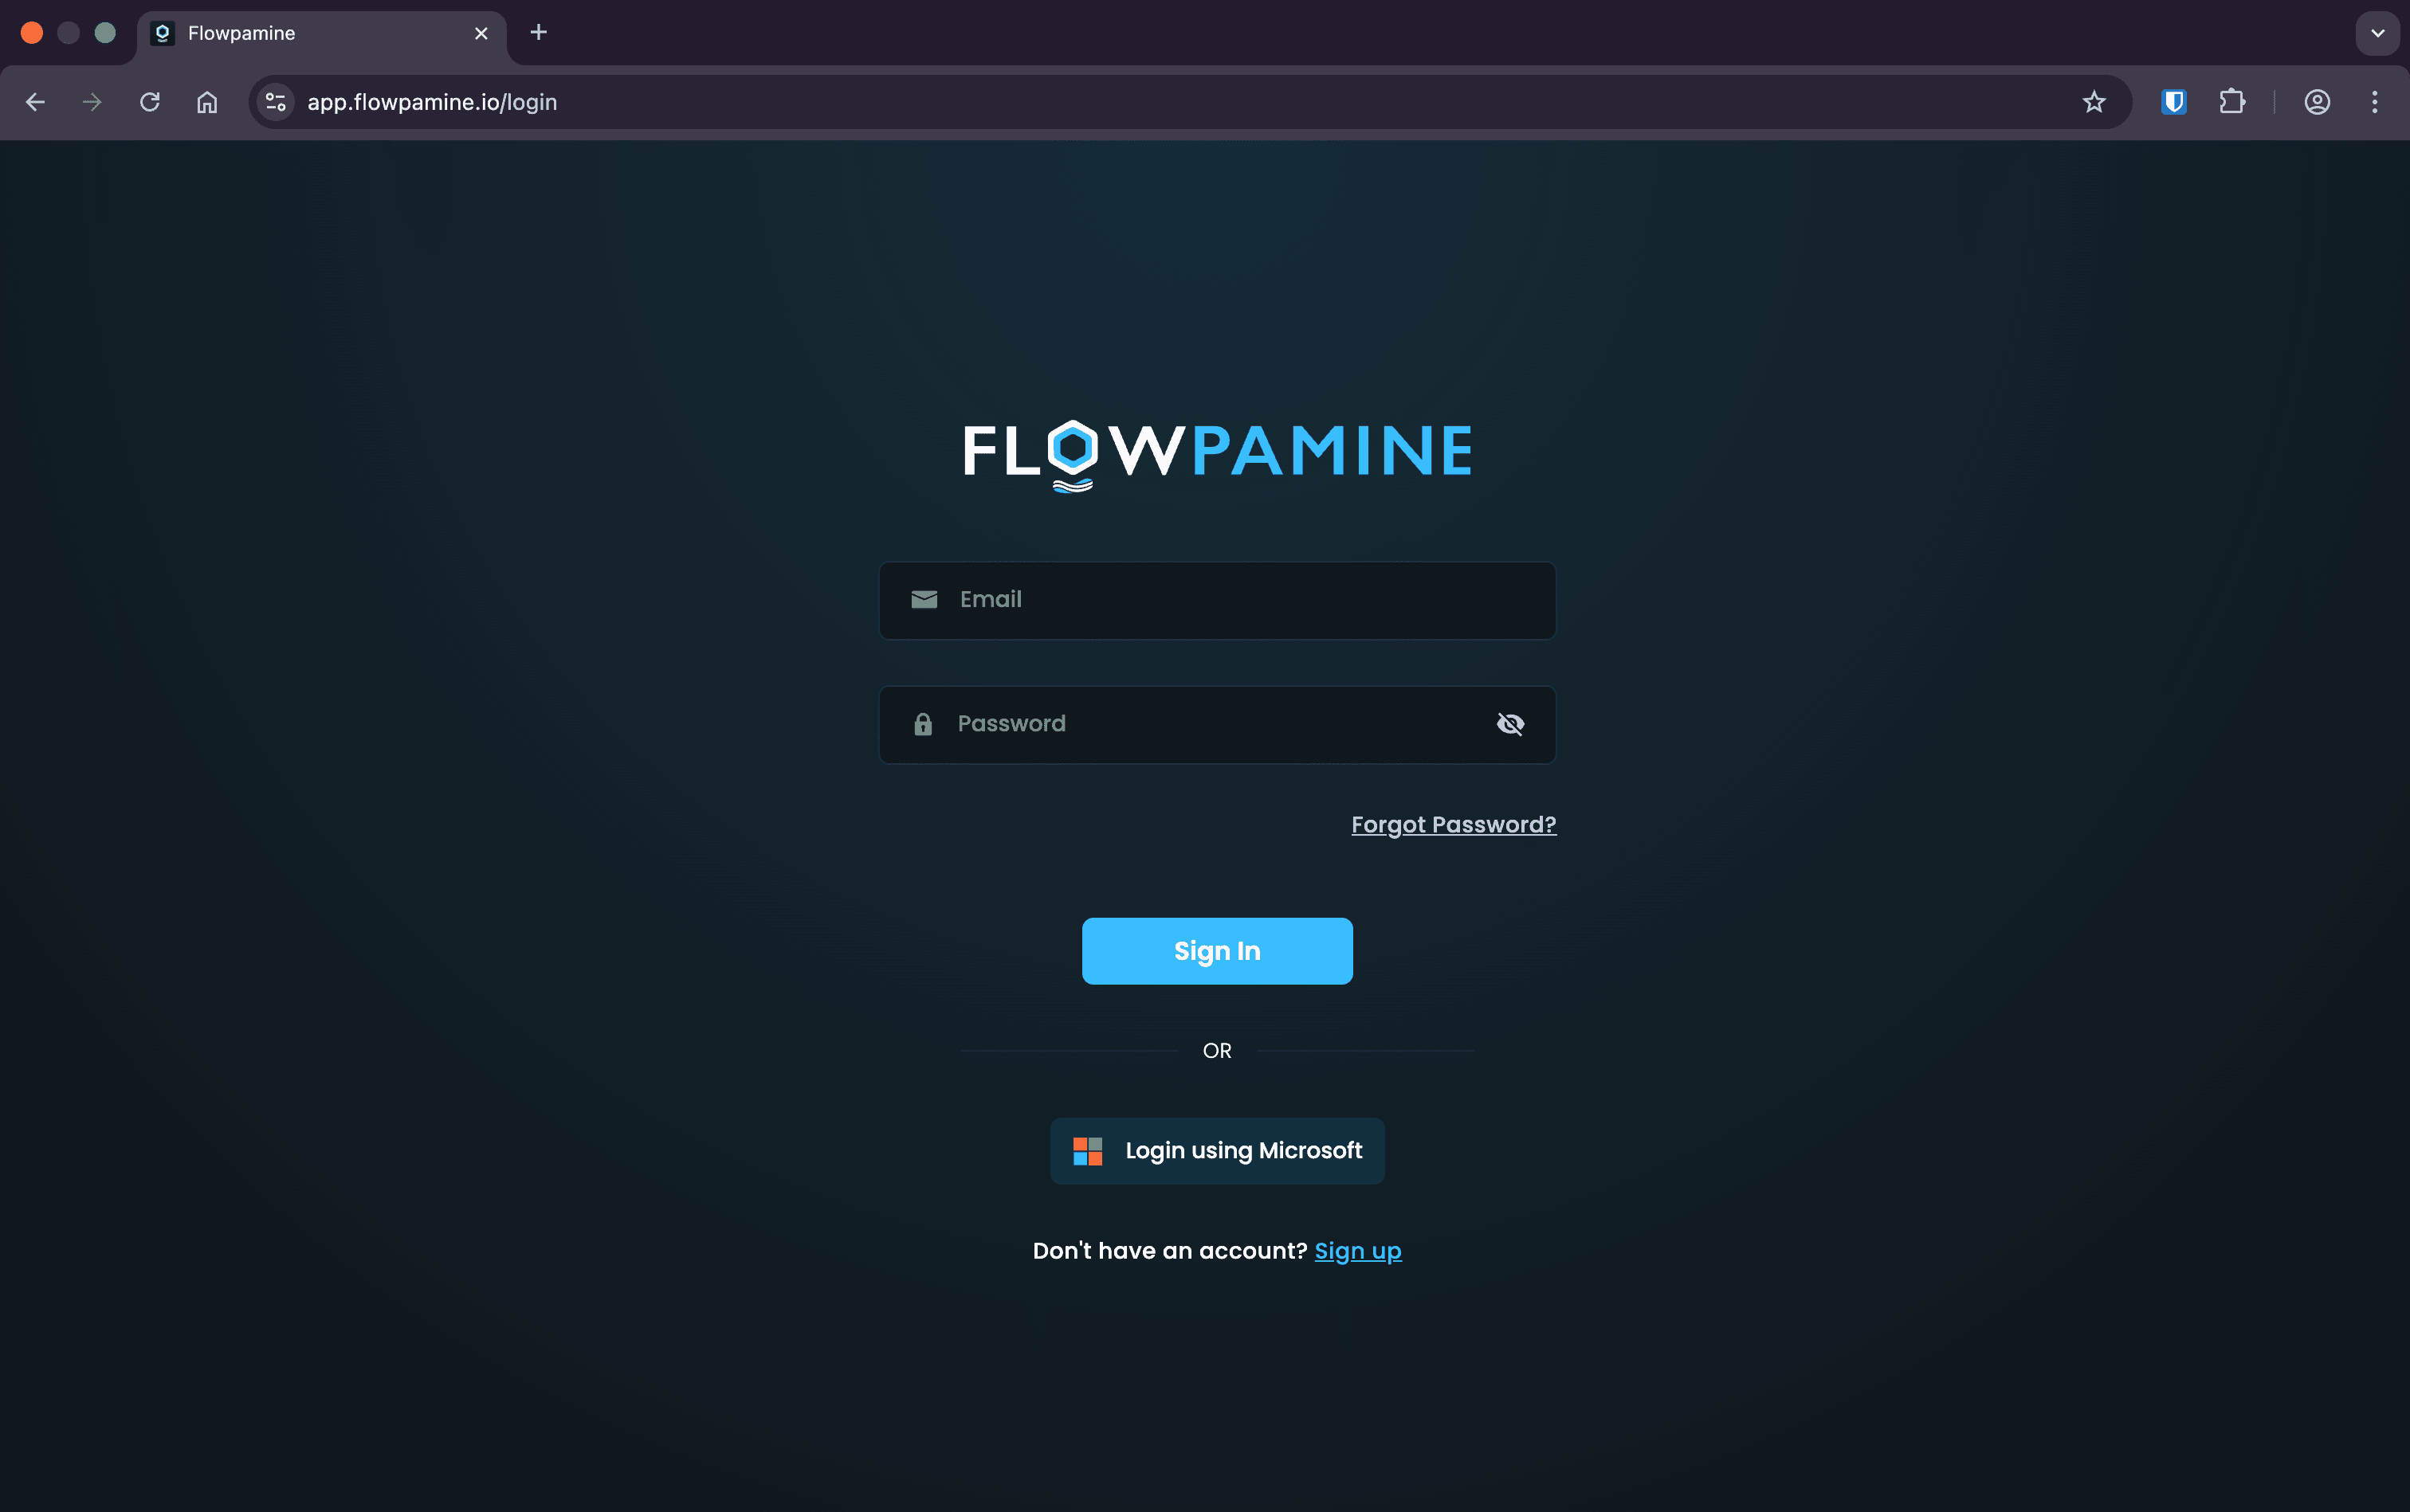Bookmark the page using the star icon
The image size is (2410, 1512).
click(x=2092, y=101)
